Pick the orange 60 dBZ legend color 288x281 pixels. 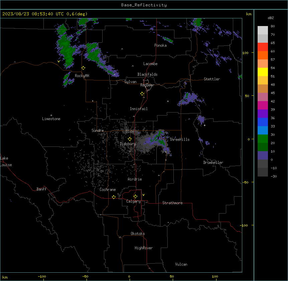click(263, 55)
